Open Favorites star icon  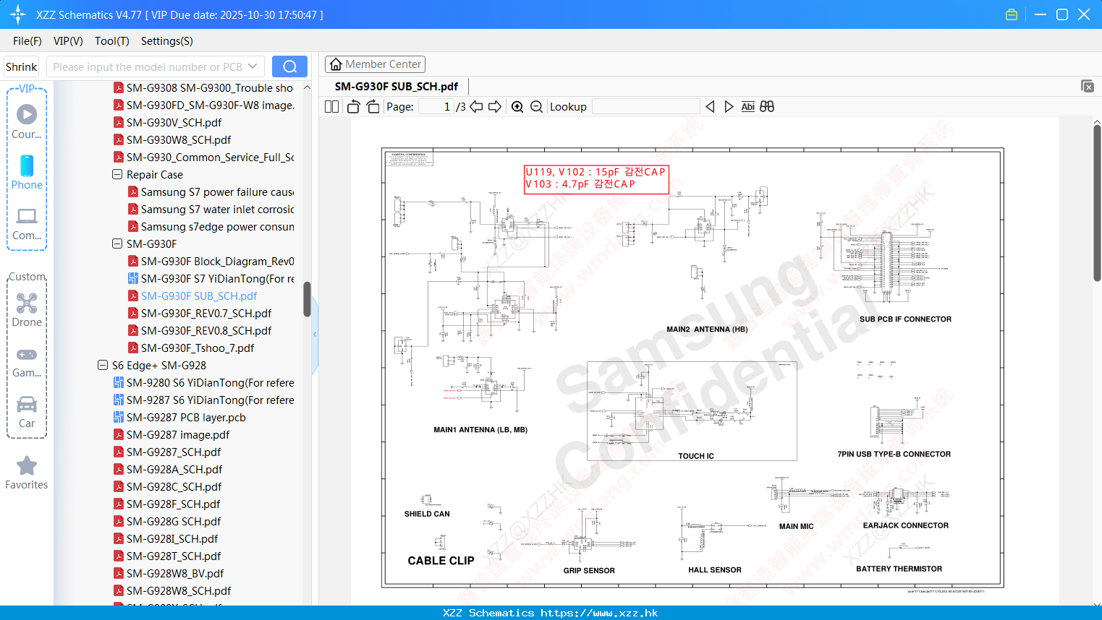(x=27, y=465)
